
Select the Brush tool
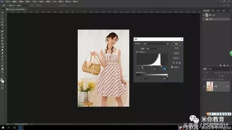[2, 34]
